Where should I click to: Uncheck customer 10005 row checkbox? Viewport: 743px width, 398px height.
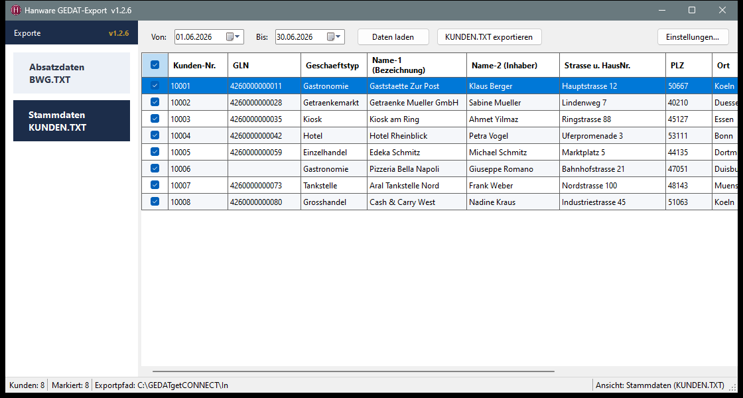(155, 152)
